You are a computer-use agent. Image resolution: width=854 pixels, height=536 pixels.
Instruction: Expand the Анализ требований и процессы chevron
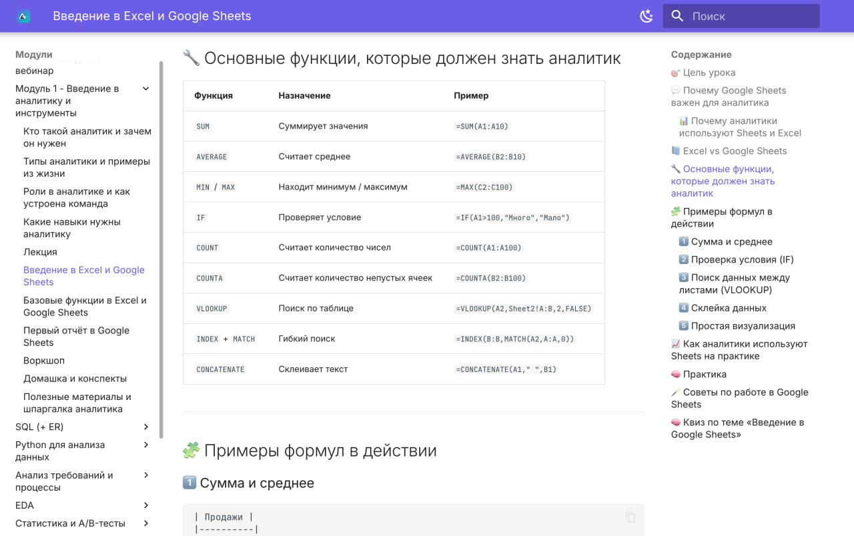coord(146,475)
